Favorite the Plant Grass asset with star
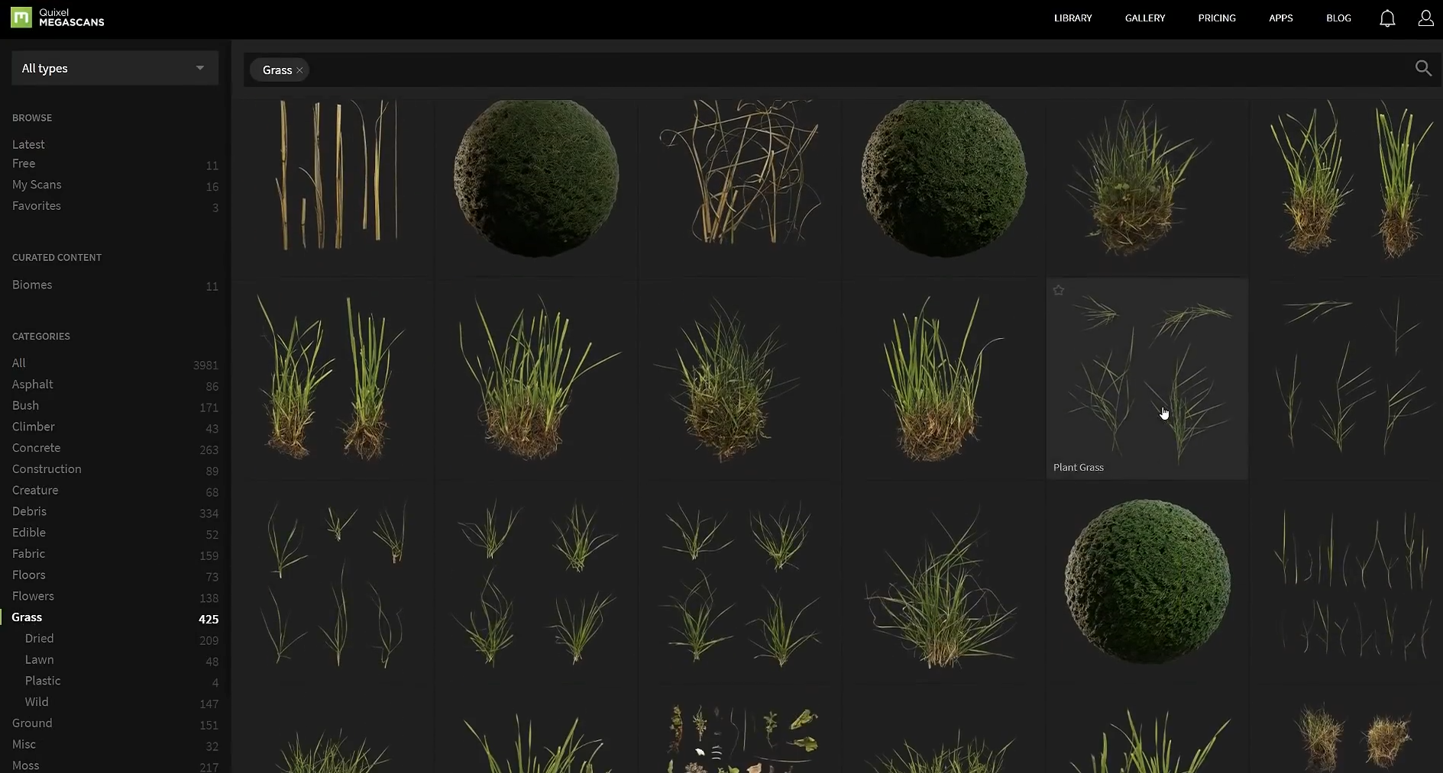Image resolution: width=1443 pixels, height=773 pixels. click(x=1059, y=291)
